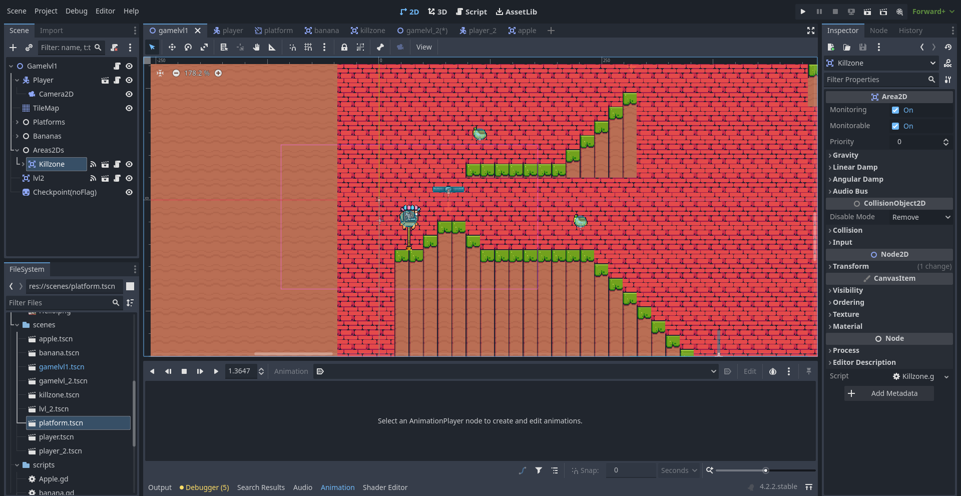Attach a script to selected node
Viewport: 961px width, 496px height.
114,48
